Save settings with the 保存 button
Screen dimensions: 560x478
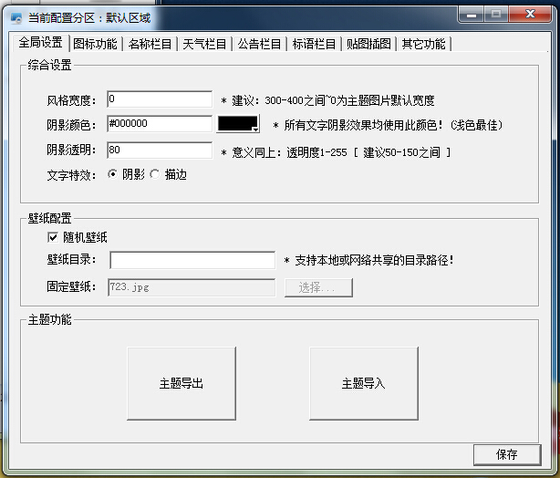(507, 455)
